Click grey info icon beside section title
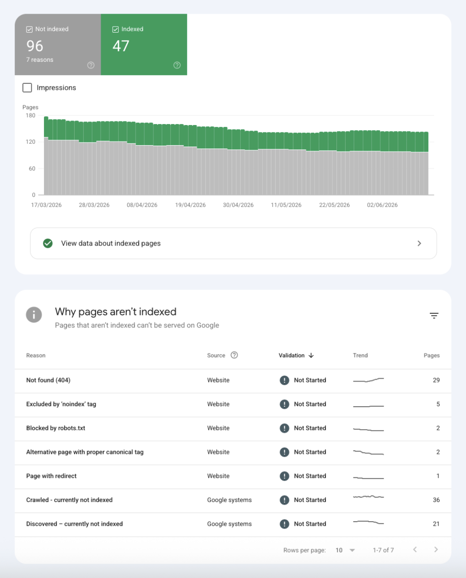The height and width of the screenshot is (578, 466). click(34, 315)
